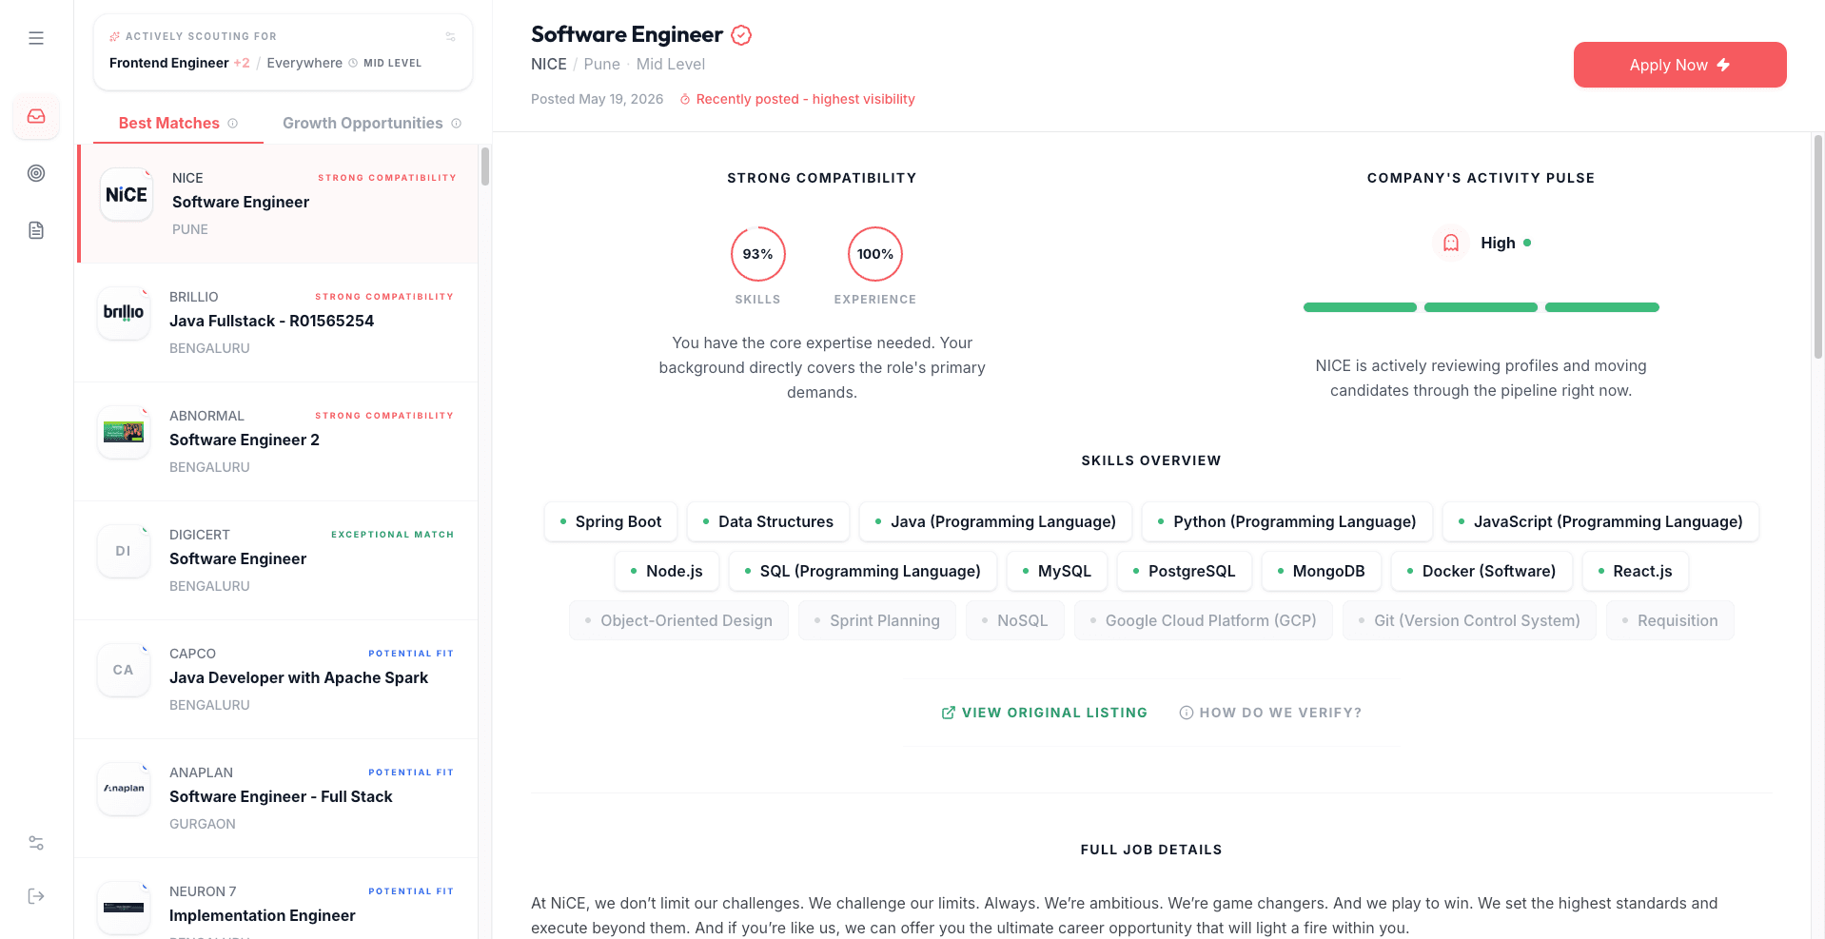Click the info icon beside Growth Opportunities
Image resolution: width=1825 pixels, height=939 pixels.
(456, 124)
